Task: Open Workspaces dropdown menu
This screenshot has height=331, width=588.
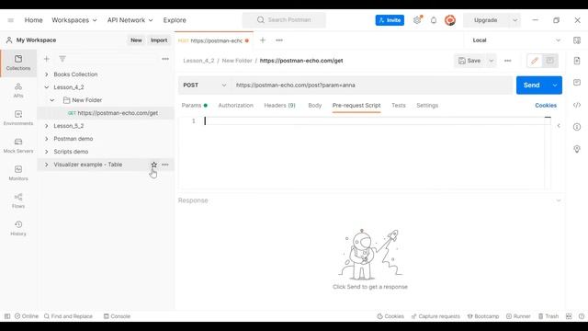Action: pos(74,20)
